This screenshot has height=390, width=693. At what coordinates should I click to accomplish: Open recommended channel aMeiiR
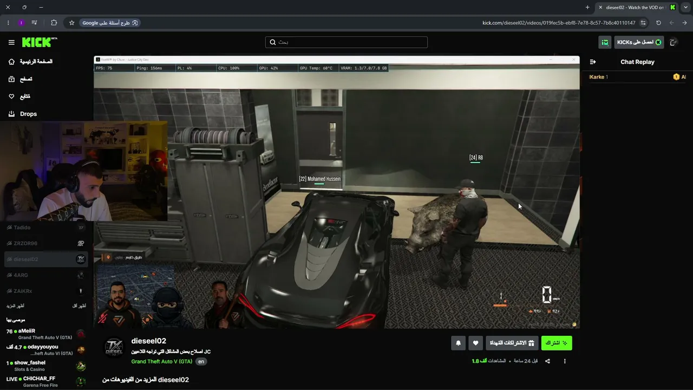point(46,334)
